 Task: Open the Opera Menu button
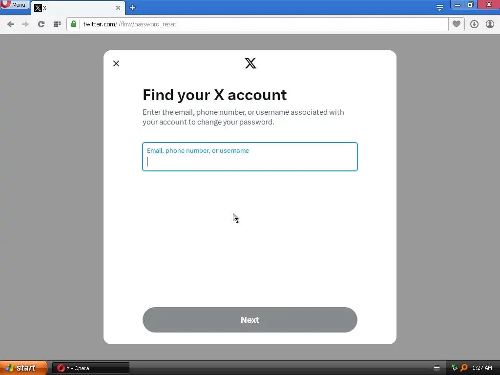(14, 4)
